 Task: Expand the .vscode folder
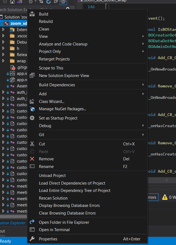(3, 36)
